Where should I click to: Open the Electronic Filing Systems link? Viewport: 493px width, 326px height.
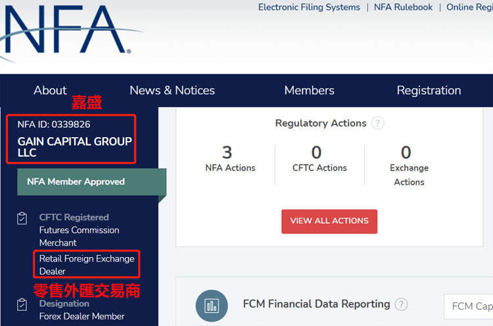(x=309, y=7)
